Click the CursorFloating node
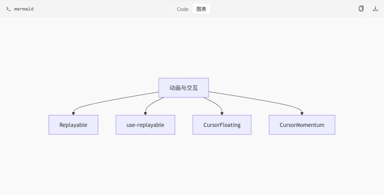The height and width of the screenshot is (195, 384). coord(222,125)
